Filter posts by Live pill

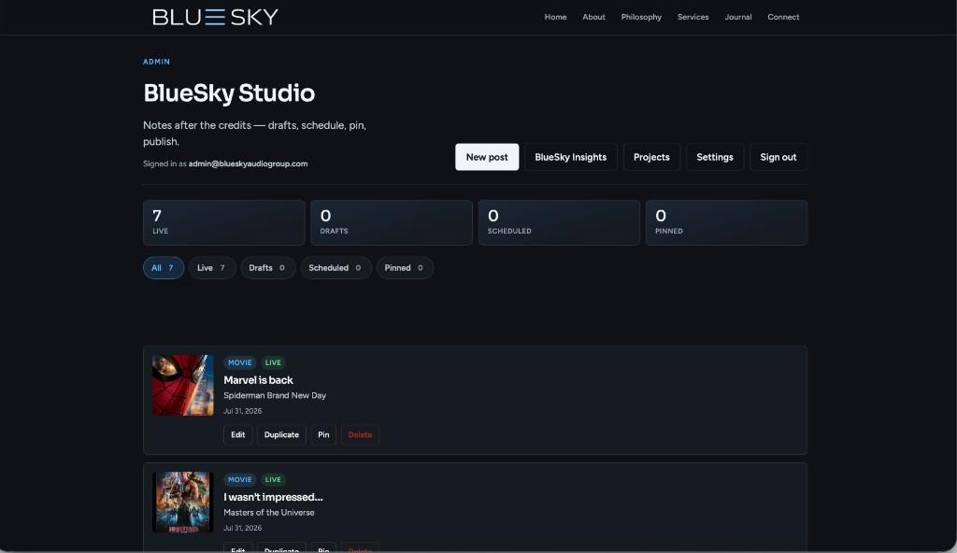pos(212,268)
